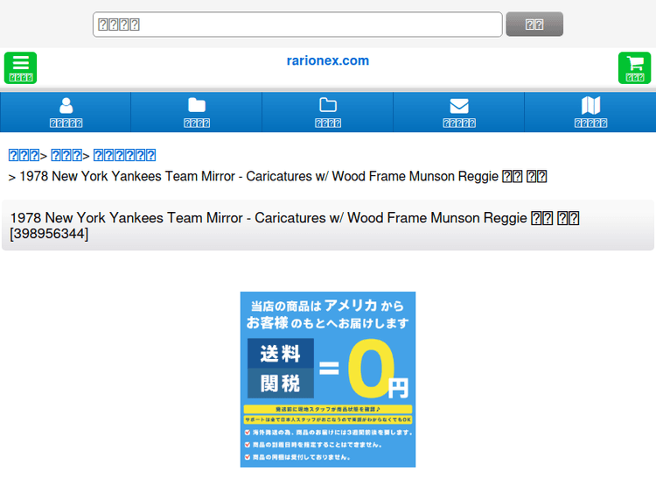The width and height of the screenshot is (656, 493).
Task: Focus the search text field
Action: 297,25
